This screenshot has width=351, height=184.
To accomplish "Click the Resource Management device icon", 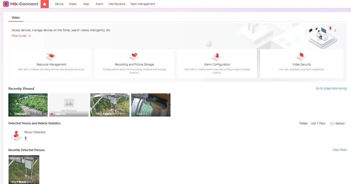I will pos(51,57).
